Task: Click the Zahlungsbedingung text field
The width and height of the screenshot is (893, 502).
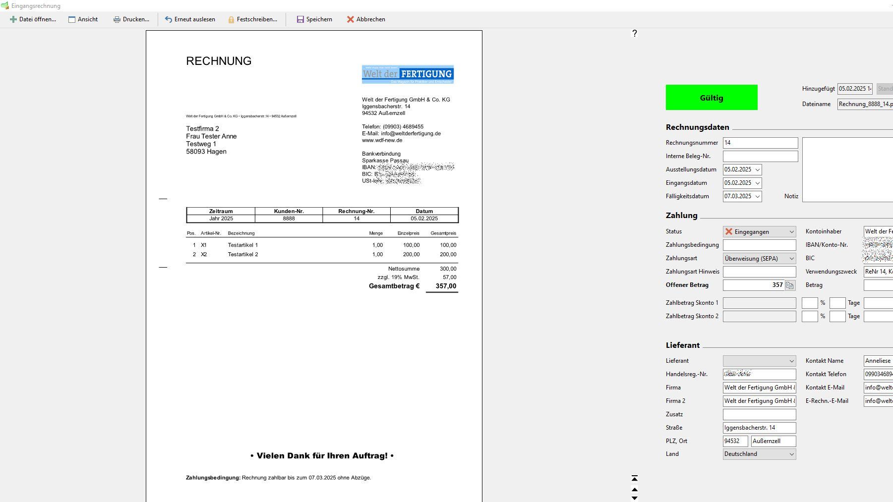Action: click(759, 245)
